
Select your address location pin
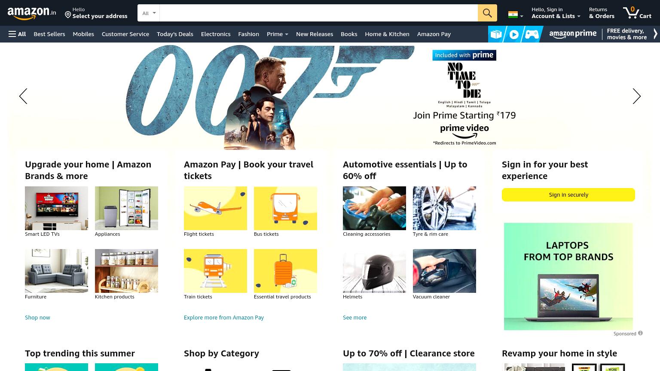(x=68, y=15)
